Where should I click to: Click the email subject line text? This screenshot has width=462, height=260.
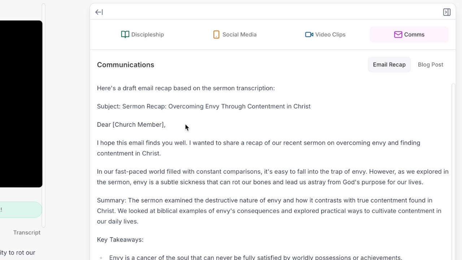point(204,106)
